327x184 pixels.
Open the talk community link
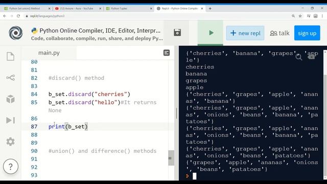click(279, 33)
